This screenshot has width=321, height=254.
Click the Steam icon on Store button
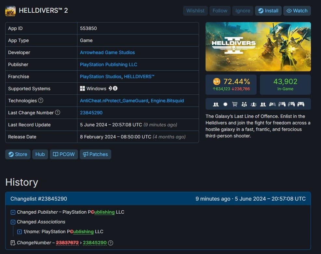tap(11, 154)
